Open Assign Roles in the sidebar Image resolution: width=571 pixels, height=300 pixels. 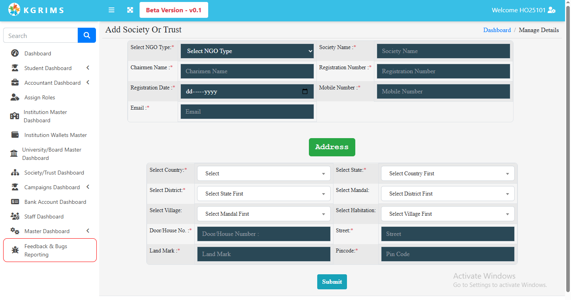point(40,97)
